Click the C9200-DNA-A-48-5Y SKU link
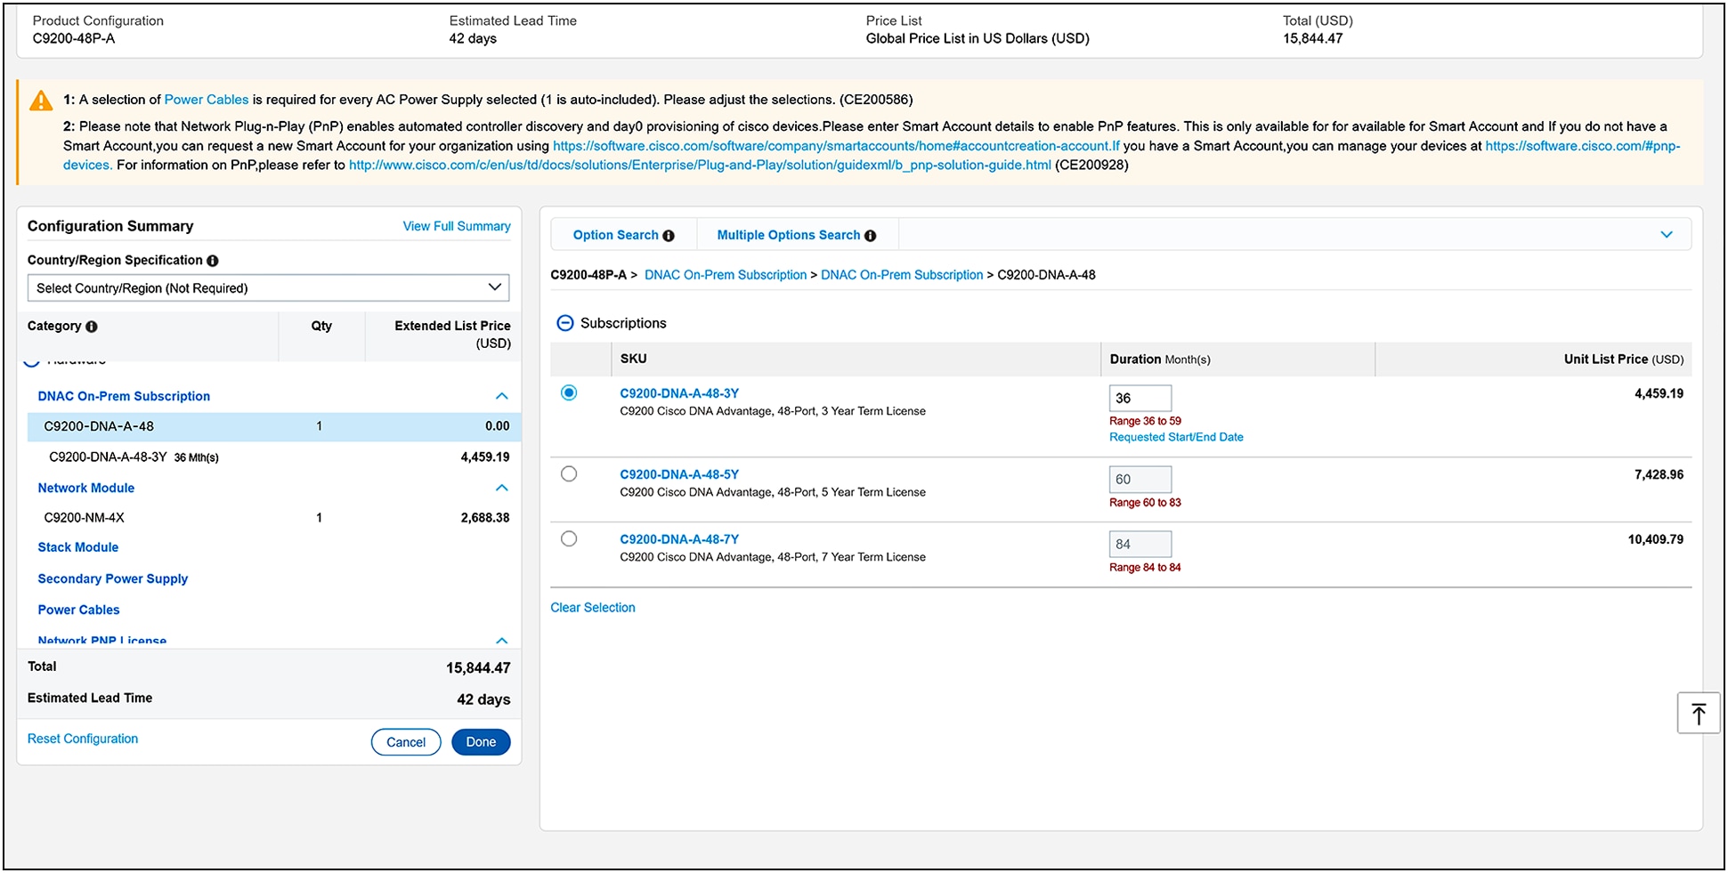 pos(679,474)
